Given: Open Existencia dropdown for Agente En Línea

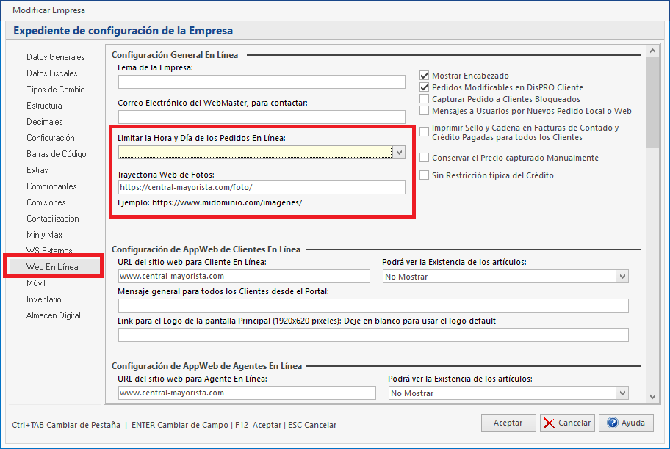Looking at the screenshot, I should click(x=622, y=393).
